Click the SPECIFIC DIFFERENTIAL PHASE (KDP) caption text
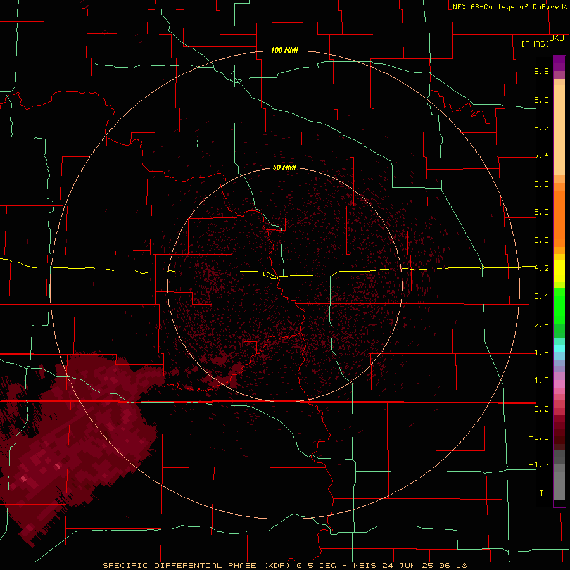 tap(196, 566)
